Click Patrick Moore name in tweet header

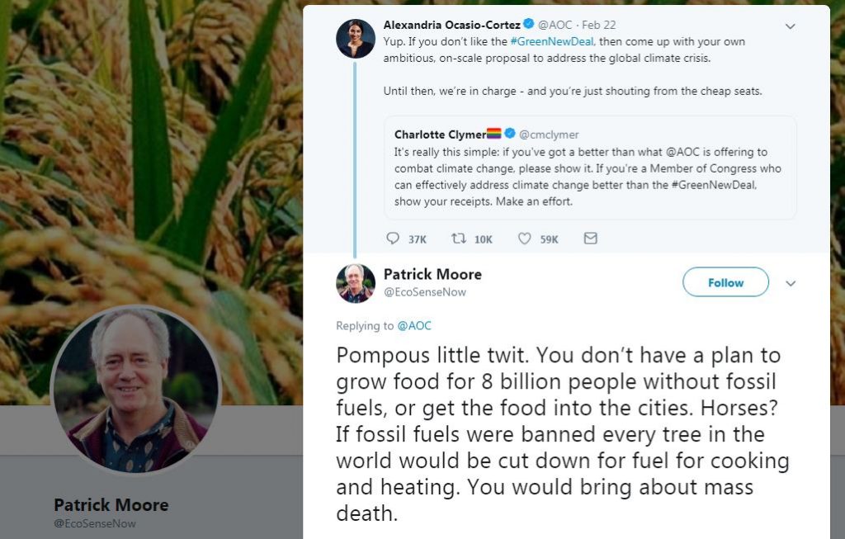[432, 274]
